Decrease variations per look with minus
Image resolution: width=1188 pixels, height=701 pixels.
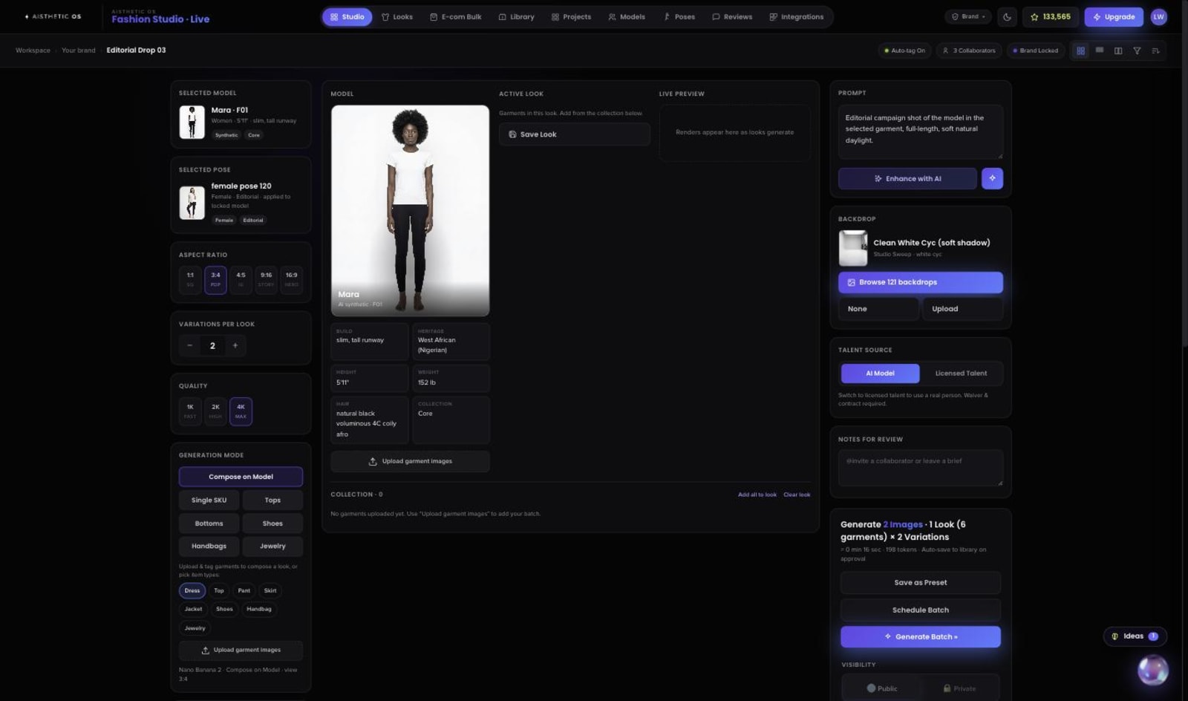[190, 345]
